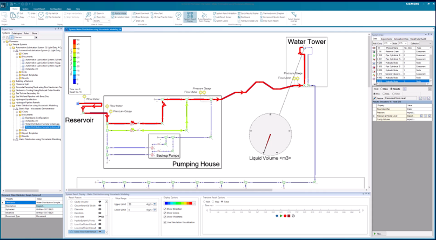Flip the selection vertically

click(x=51, y=13)
